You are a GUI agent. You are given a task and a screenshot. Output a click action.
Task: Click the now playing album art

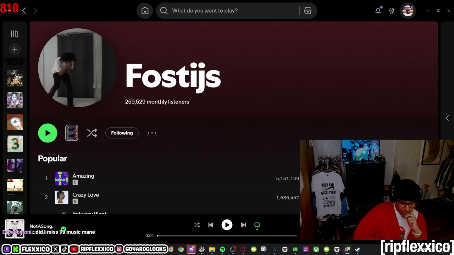(x=15, y=229)
